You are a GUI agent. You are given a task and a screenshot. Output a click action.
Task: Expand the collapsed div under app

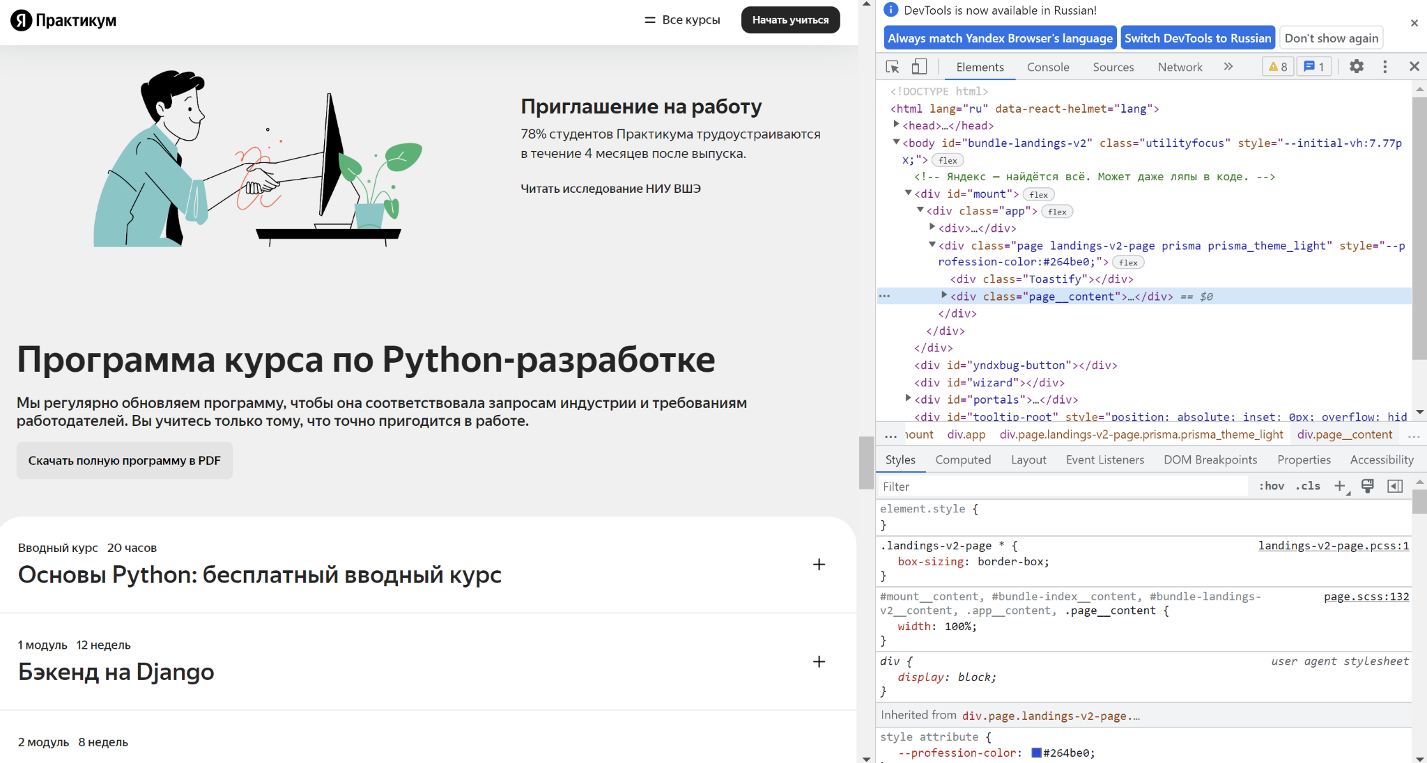932,227
